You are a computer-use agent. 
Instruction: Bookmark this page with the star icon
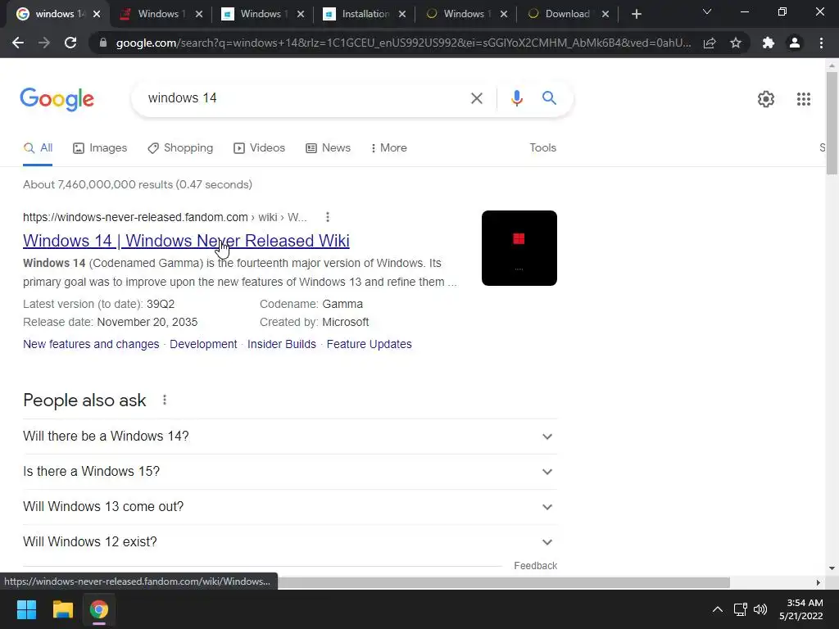tap(736, 43)
